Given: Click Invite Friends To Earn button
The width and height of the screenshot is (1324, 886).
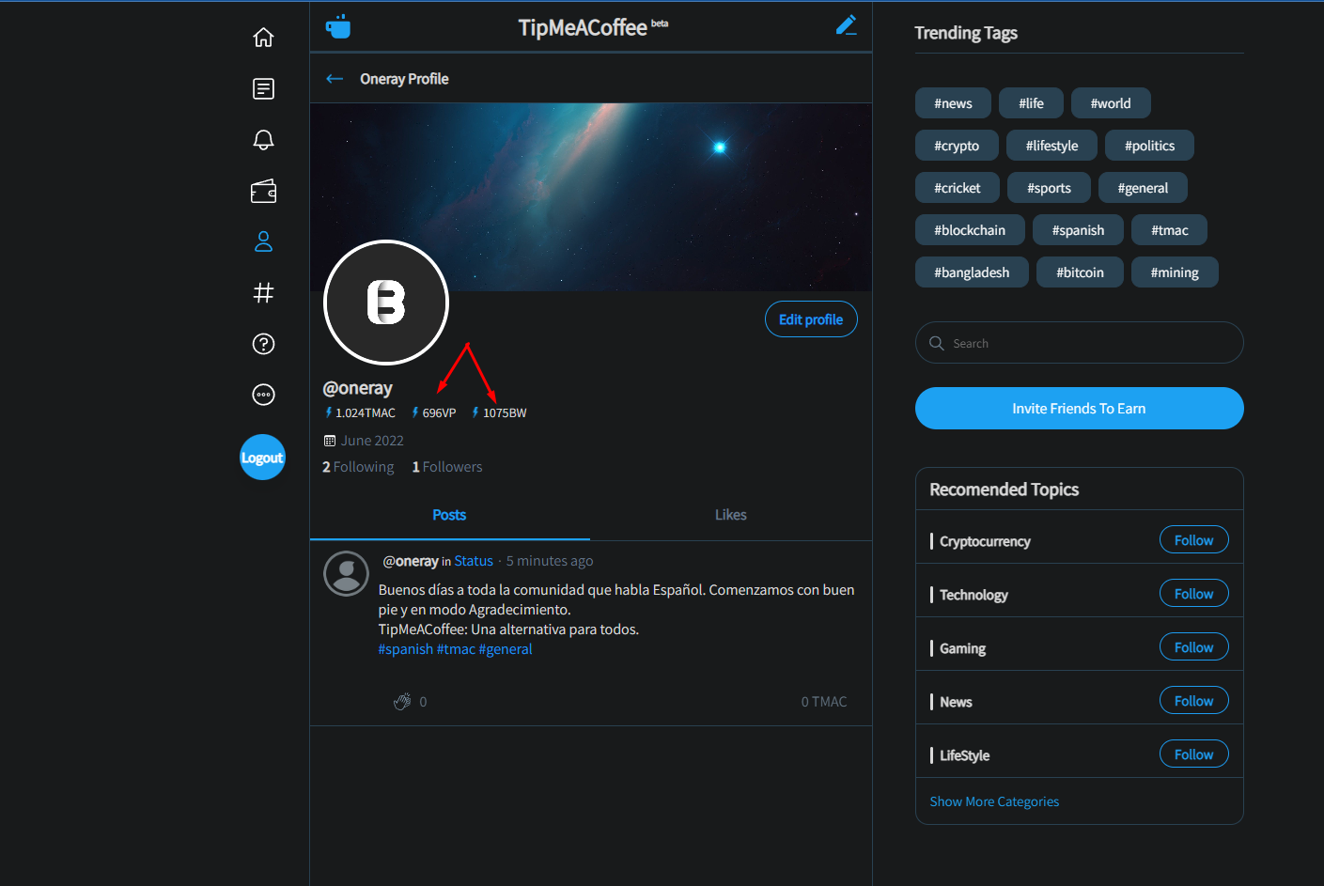Looking at the screenshot, I should click(x=1079, y=409).
